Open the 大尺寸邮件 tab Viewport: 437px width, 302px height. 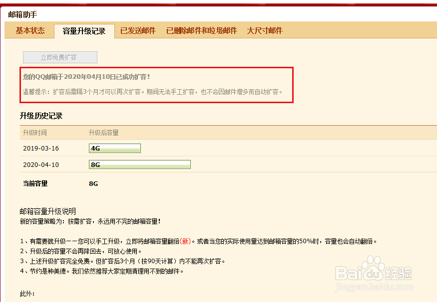tap(264, 30)
